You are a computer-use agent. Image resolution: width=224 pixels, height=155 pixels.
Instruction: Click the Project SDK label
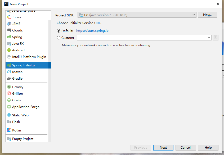[x=65, y=15]
